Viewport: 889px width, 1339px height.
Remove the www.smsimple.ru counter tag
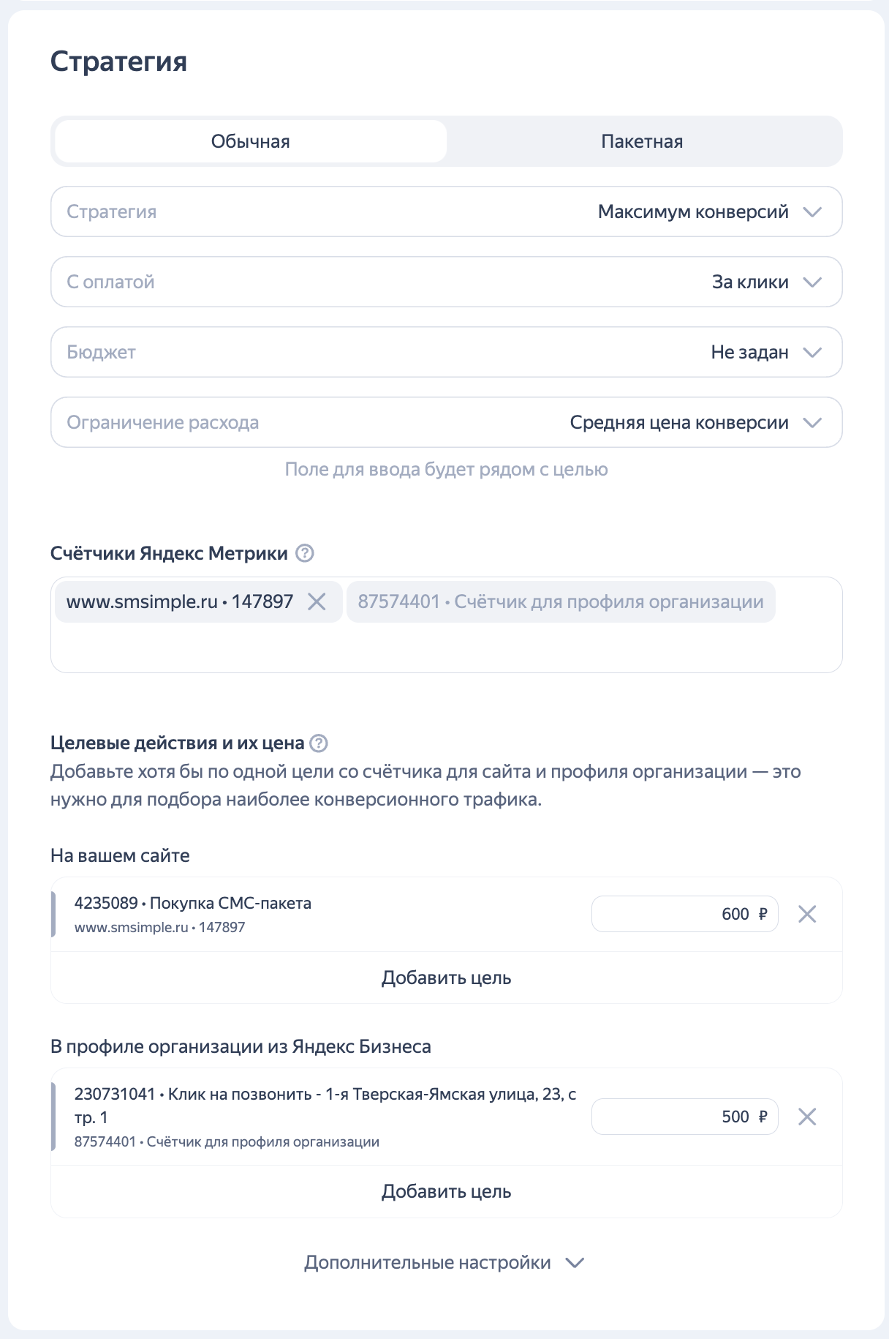click(x=317, y=601)
